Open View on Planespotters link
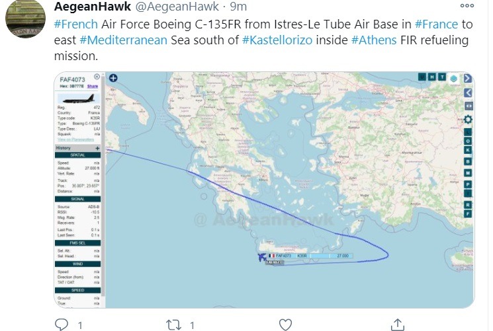This screenshot has height=331, width=493. pyautogui.click(x=74, y=139)
